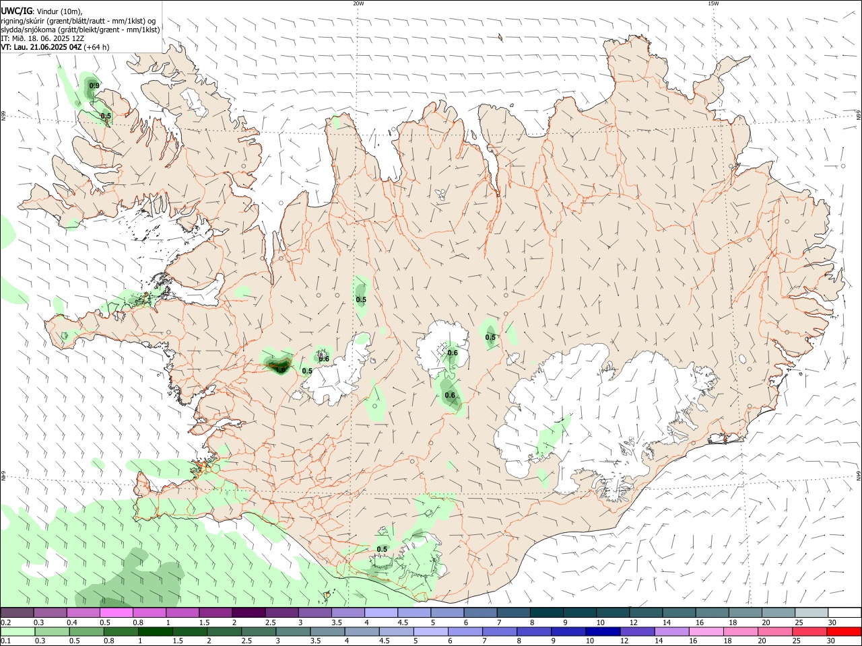This screenshot has height=646, width=862.
Task: Select the deep blue swatch labeled 10 in the bottom legend
Action: click(x=601, y=632)
